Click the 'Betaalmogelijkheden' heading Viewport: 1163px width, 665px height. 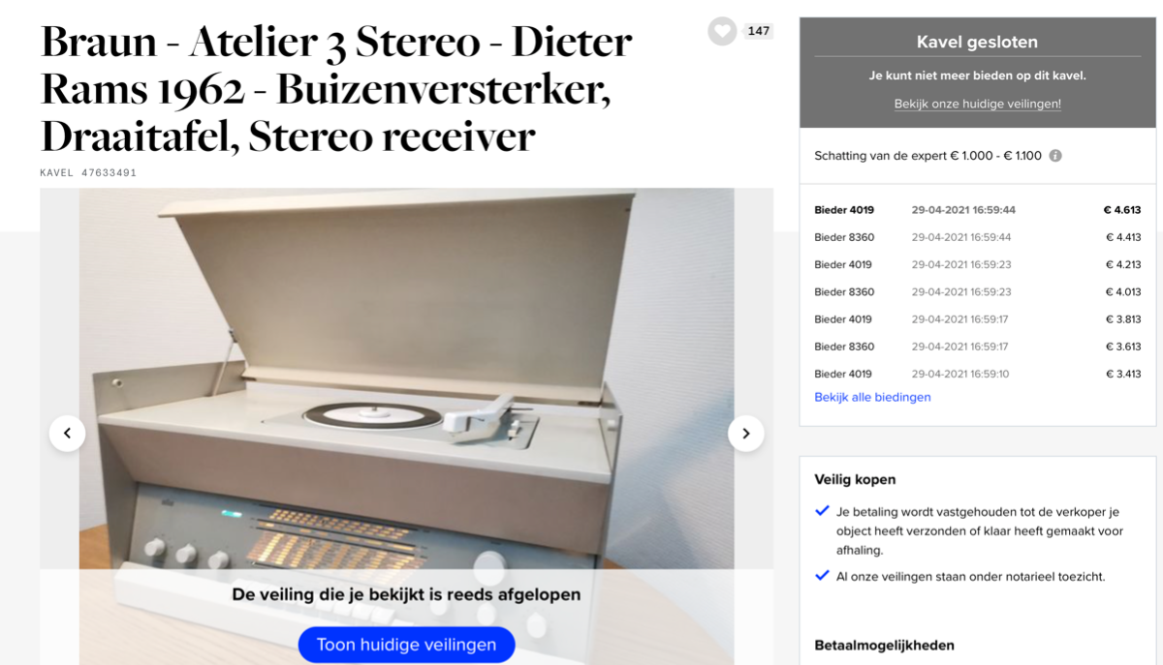point(884,645)
